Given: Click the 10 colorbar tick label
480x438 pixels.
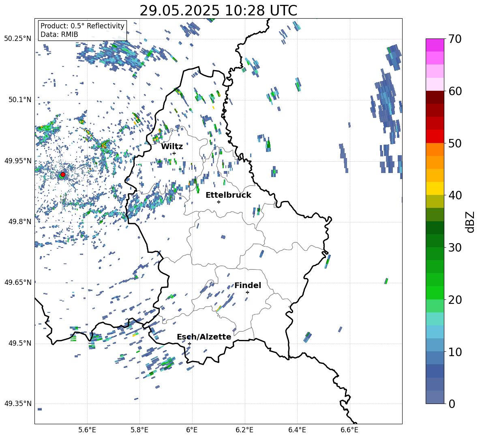Looking at the screenshot, I should tap(454, 352).
